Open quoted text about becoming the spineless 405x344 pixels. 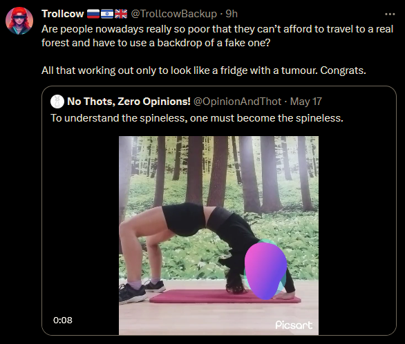coord(197,118)
